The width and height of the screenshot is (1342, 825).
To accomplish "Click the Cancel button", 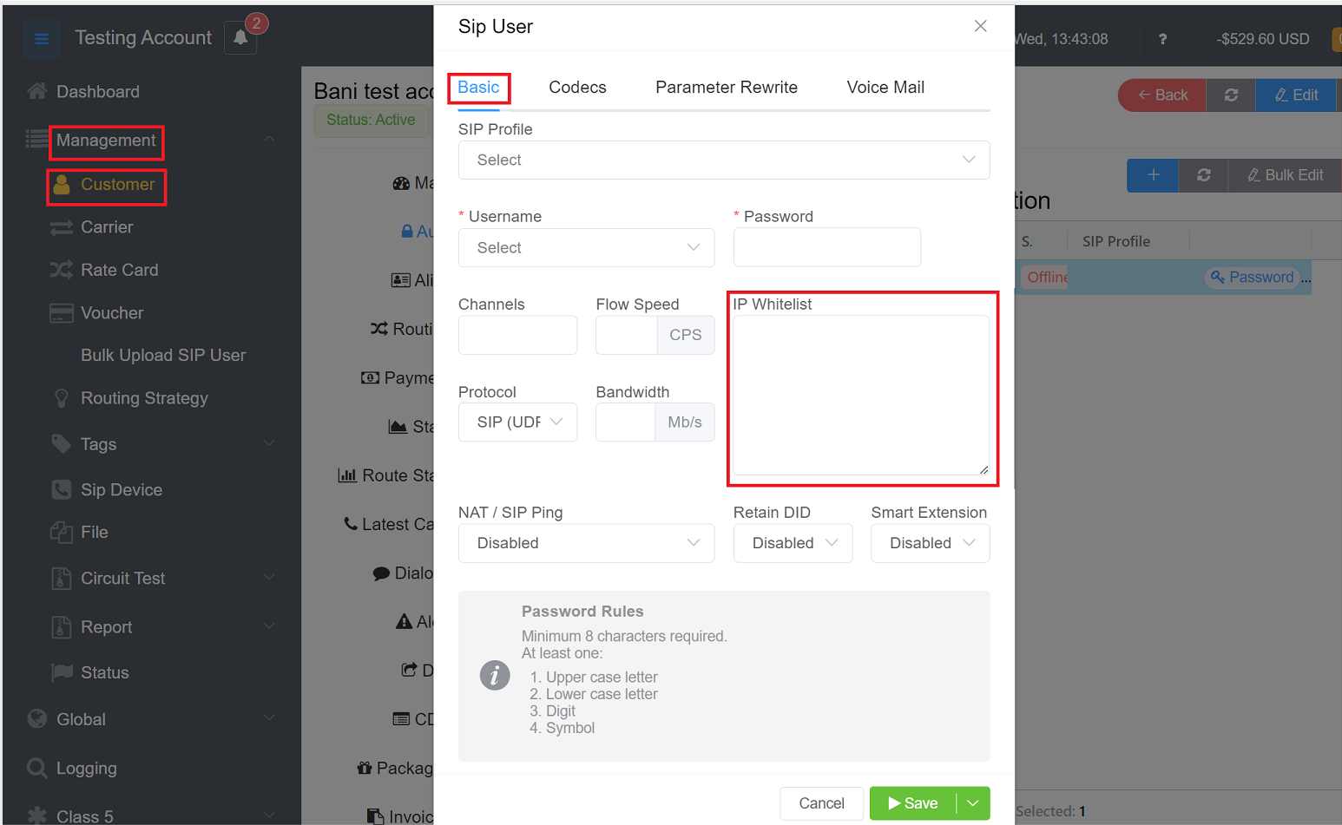I will point(821,803).
